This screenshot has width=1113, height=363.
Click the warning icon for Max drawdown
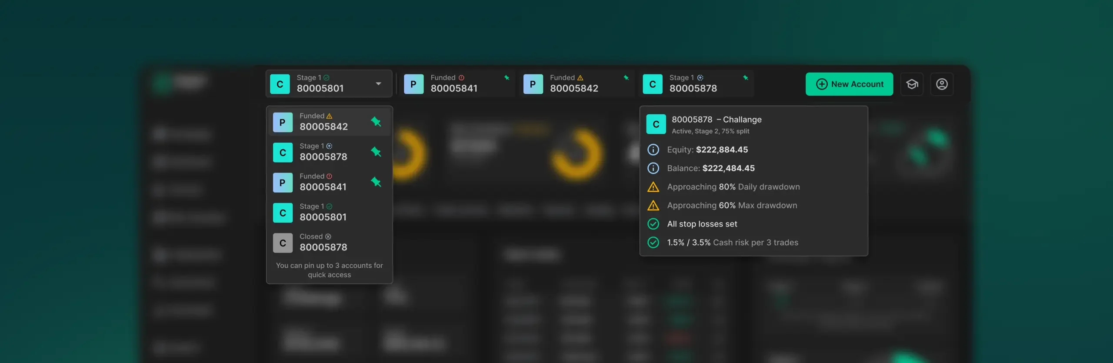[653, 206]
